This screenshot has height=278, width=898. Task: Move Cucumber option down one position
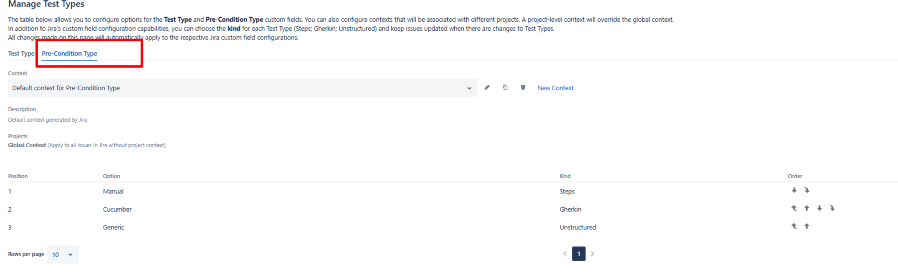[819, 208]
